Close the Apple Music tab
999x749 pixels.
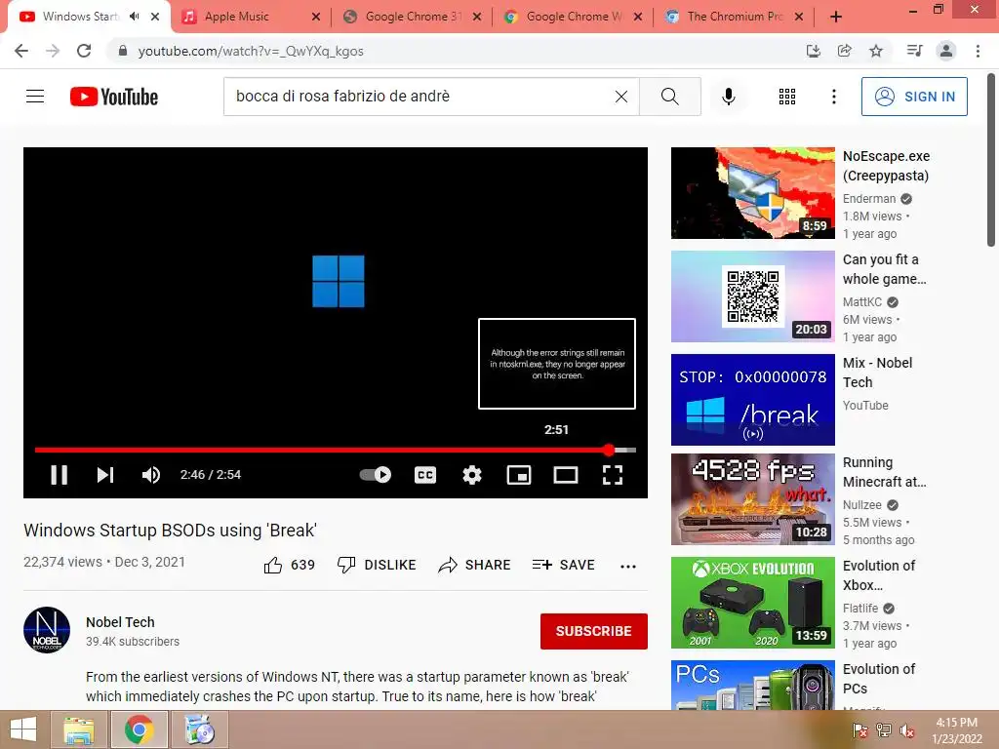[316, 18]
